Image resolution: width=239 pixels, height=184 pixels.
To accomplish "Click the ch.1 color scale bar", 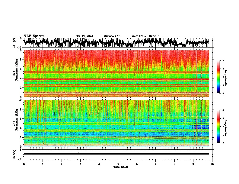I will coord(218,77).
